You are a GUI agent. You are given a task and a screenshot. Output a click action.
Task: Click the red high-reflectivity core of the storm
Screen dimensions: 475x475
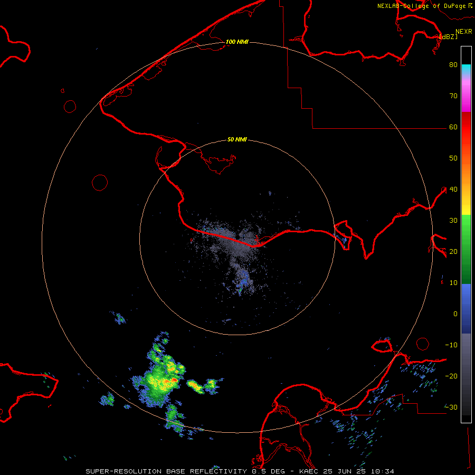174,379
